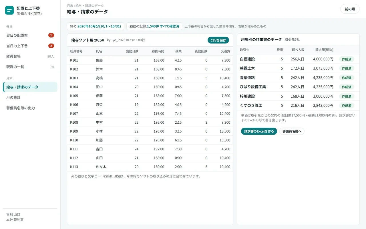Click the 警備員名簿へ button
The height and width of the screenshot is (229, 366).
tap(292, 131)
